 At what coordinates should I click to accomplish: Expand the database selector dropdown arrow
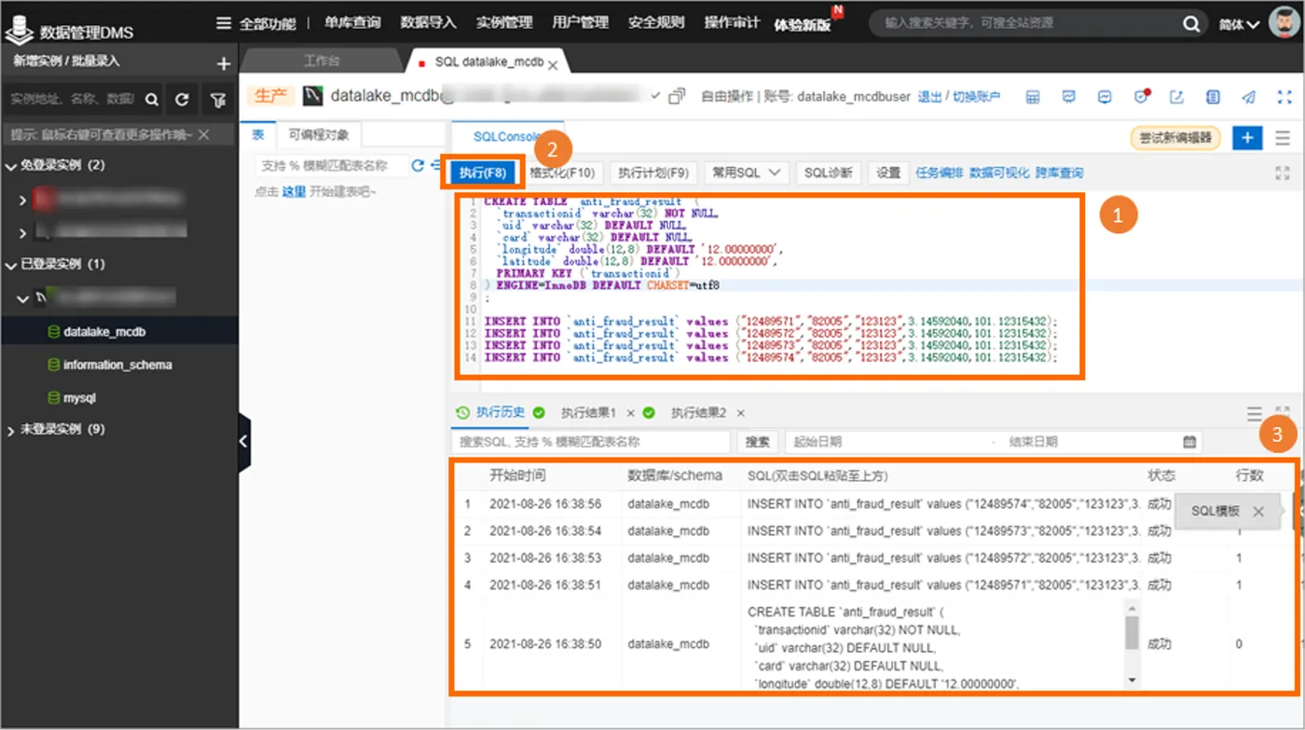click(654, 96)
